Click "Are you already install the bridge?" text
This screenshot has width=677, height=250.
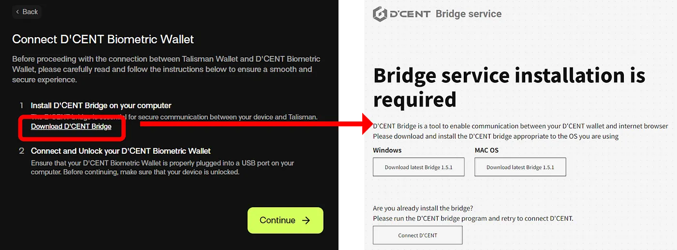[x=423, y=209]
